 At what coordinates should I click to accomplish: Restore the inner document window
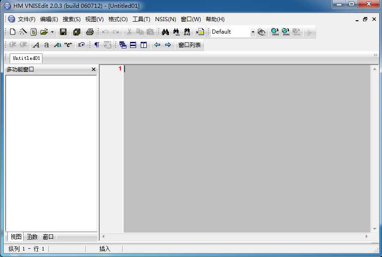click(x=365, y=19)
